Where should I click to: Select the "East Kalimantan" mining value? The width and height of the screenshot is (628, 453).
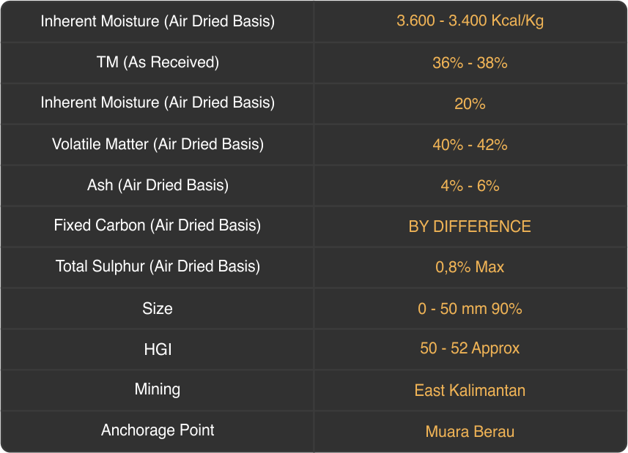pyautogui.click(x=470, y=391)
